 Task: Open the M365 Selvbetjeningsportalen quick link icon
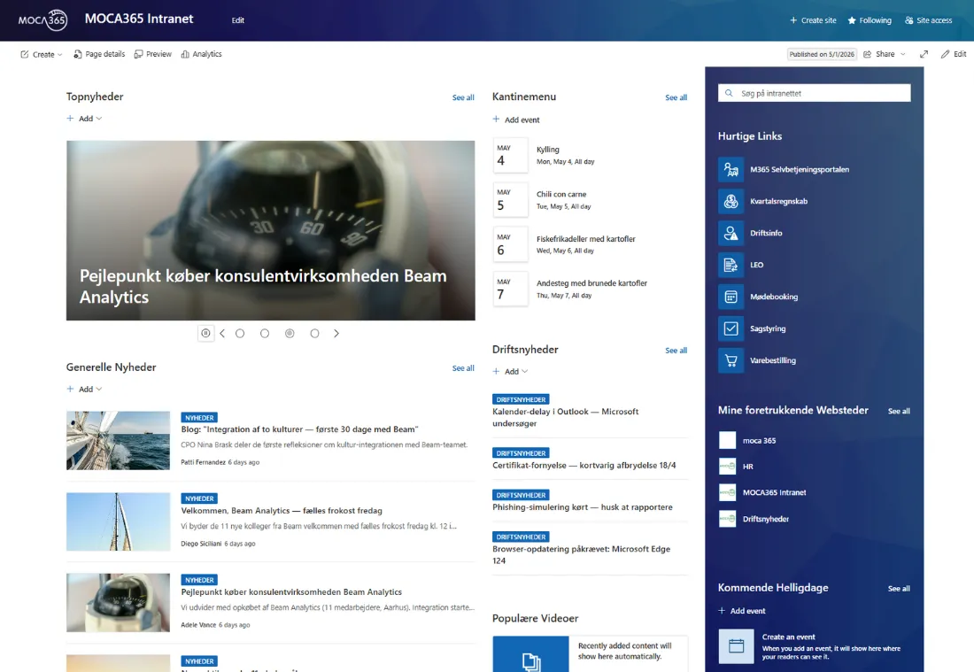(730, 170)
